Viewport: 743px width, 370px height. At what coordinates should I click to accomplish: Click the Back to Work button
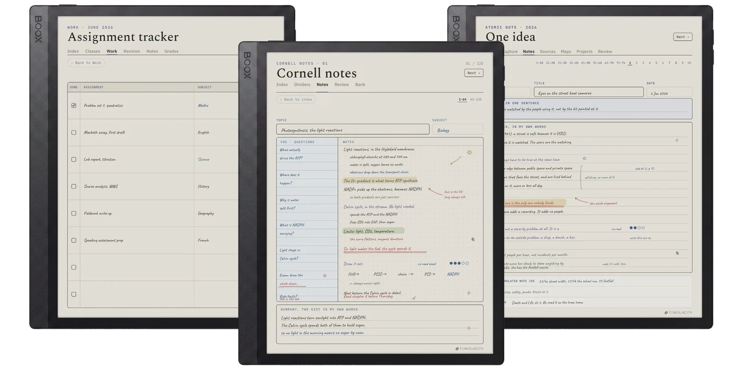[x=86, y=63]
